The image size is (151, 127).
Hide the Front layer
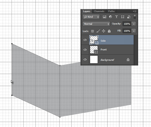click(85, 50)
